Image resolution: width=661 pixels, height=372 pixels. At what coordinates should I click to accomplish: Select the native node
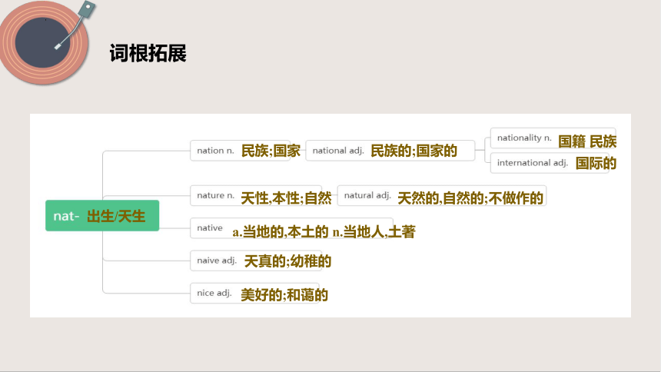(x=291, y=228)
